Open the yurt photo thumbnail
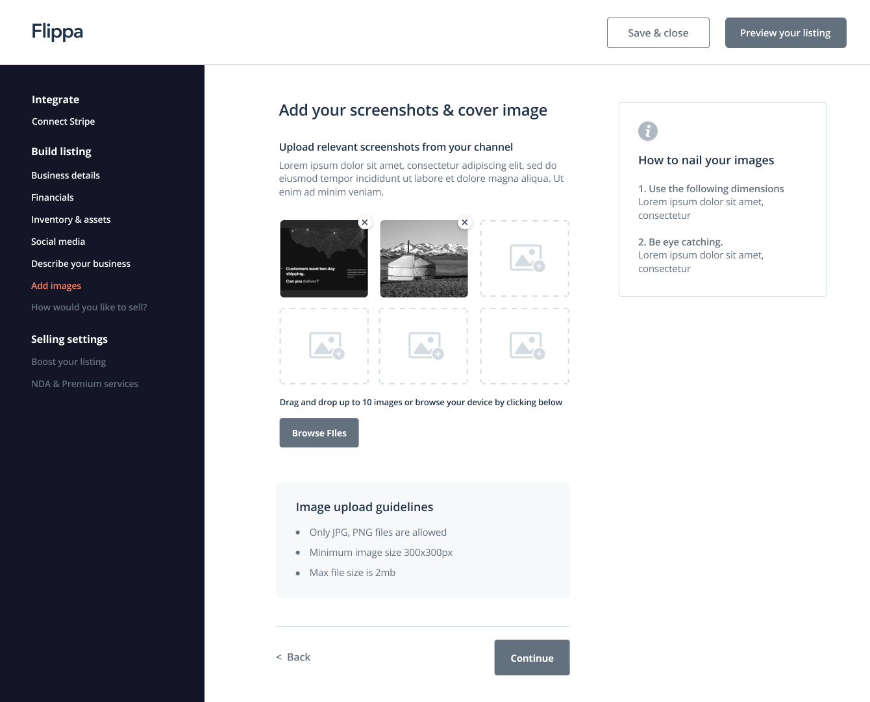 click(x=423, y=260)
